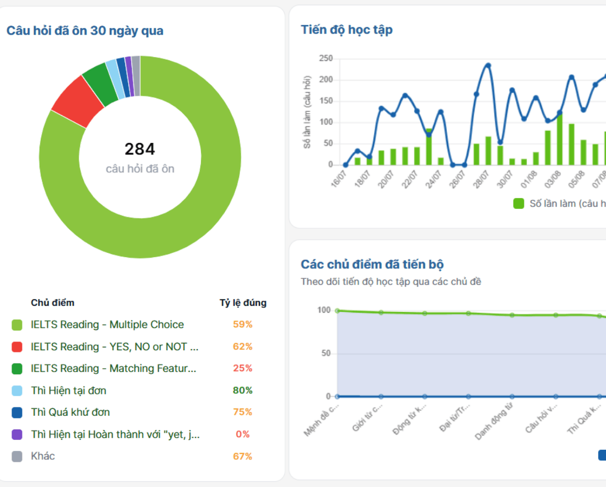The height and width of the screenshot is (487, 606).
Task: Click the dark green Matching Features swatch
Action: click(x=17, y=369)
